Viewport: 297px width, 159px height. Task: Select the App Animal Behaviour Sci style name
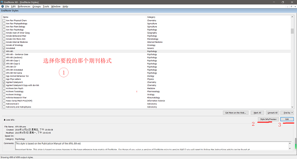[x=17, y=76]
